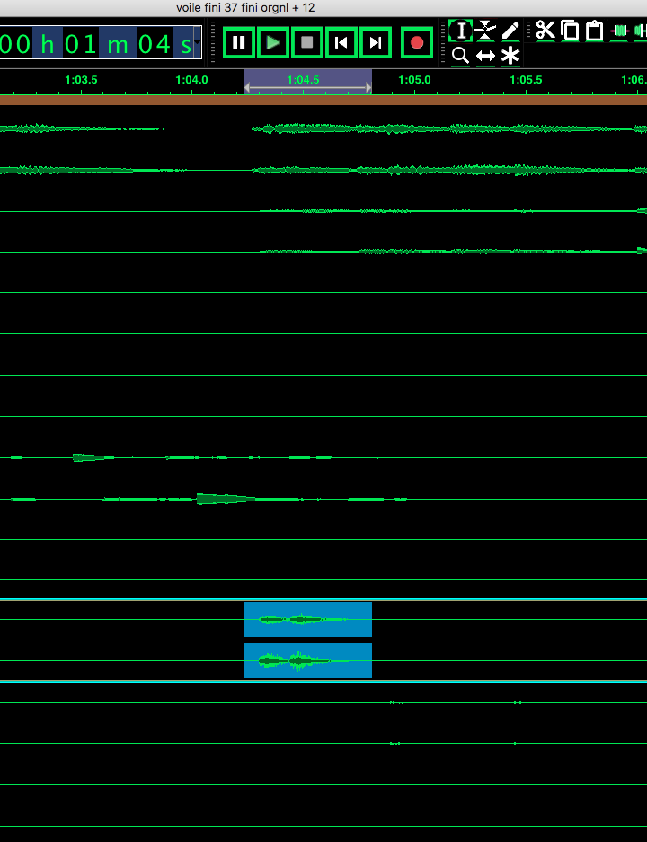Select the Envelope tool
Screen dimensions: 647x842
pyautogui.click(x=485, y=31)
